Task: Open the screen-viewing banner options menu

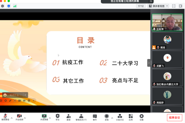Action: (151, 1)
